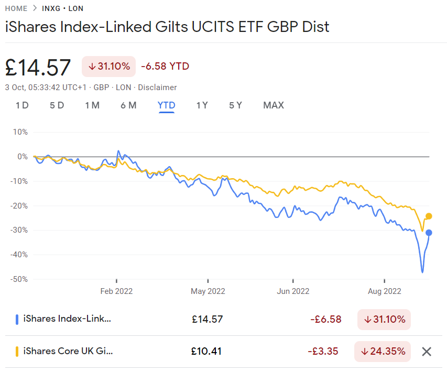Click the yellow end-point dot on chart

tap(429, 216)
